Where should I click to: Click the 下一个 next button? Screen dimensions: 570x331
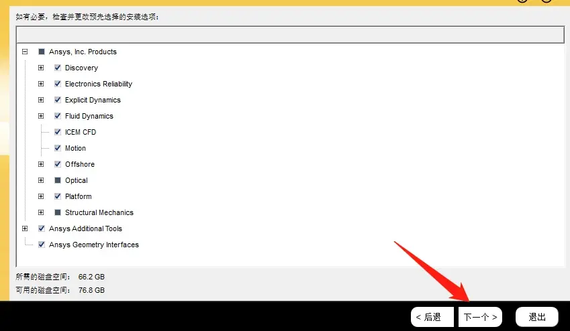(x=480, y=317)
